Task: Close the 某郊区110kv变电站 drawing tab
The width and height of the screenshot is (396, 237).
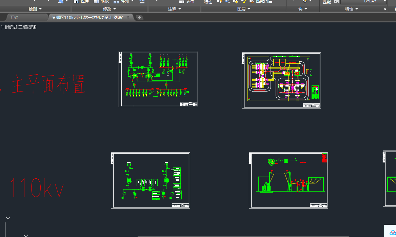Action: (x=128, y=17)
